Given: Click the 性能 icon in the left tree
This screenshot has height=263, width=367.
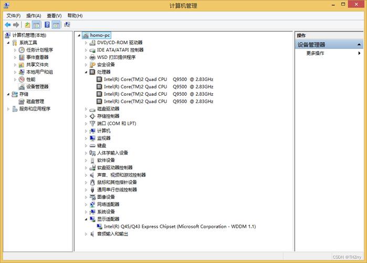Looking at the screenshot, I should [22, 79].
